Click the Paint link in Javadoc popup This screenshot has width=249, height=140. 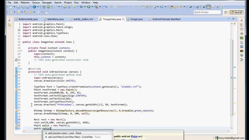pyautogui.click(x=134, y=136)
